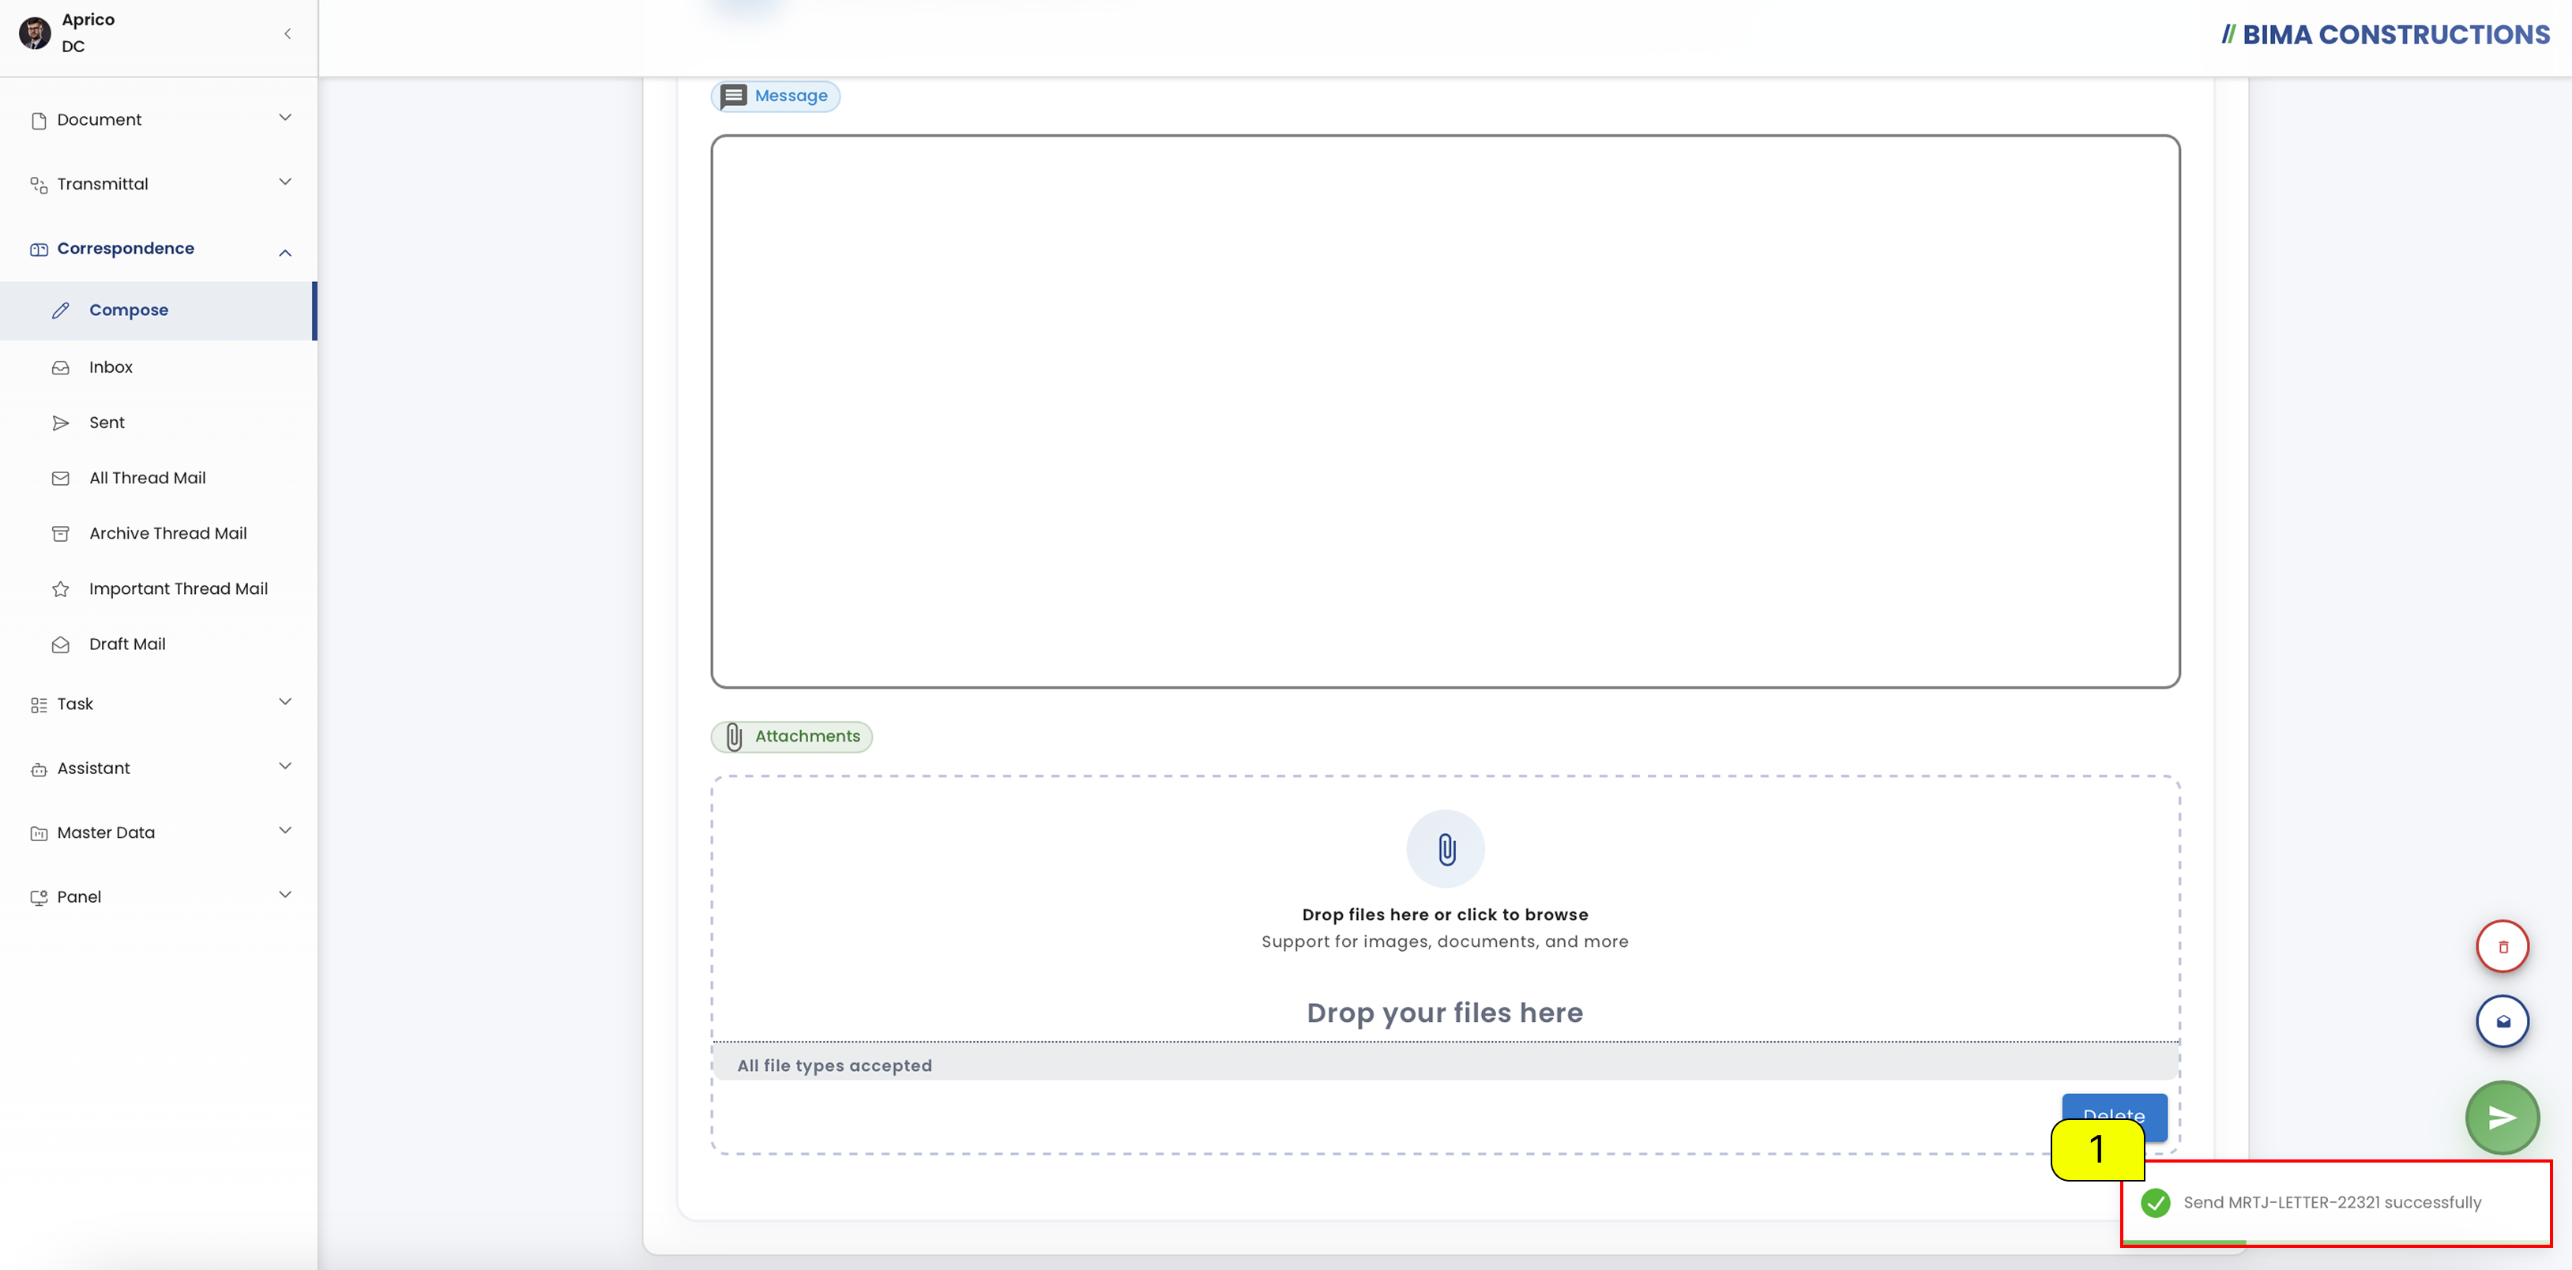Click the Message label speech icon
The width and height of the screenshot is (2572, 1270).
734,96
